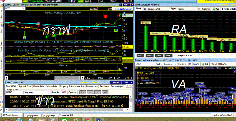
Task: Click the Keyword input field
Action: click(36, 92)
